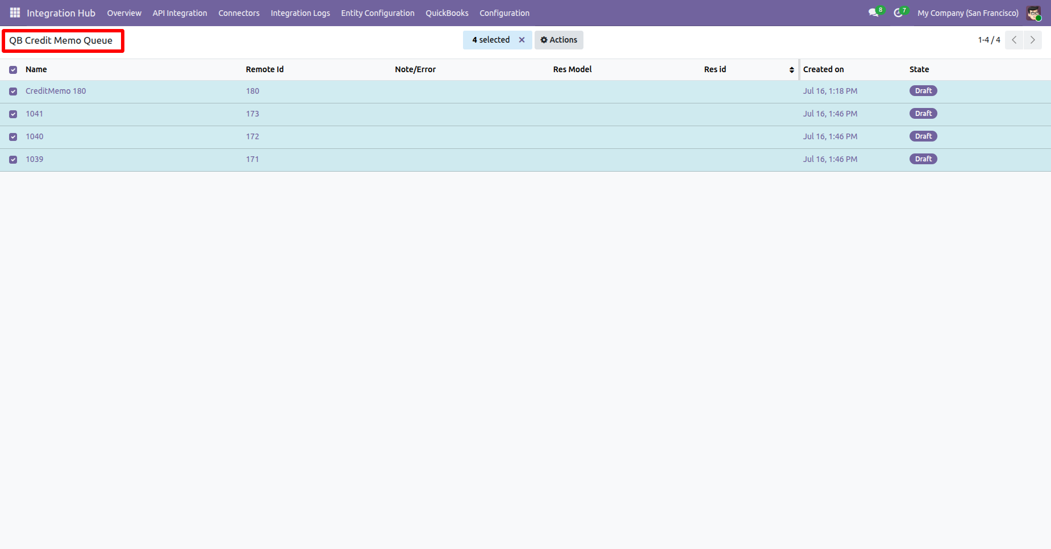This screenshot has height=549, width=1051.
Task: Open the conversations chat bubble icon
Action: pyautogui.click(x=873, y=13)
